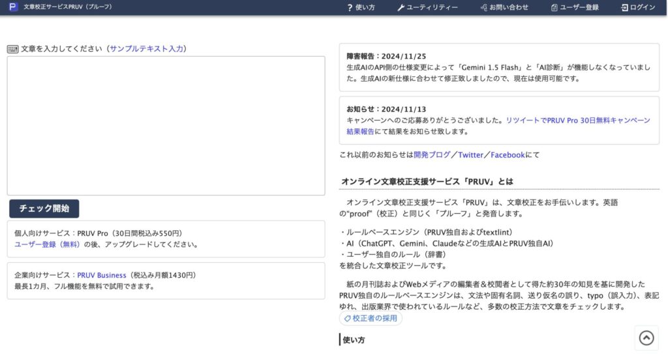The image size is (668, 354).
Task: Open the Twitter link
Action: point(470,155)
